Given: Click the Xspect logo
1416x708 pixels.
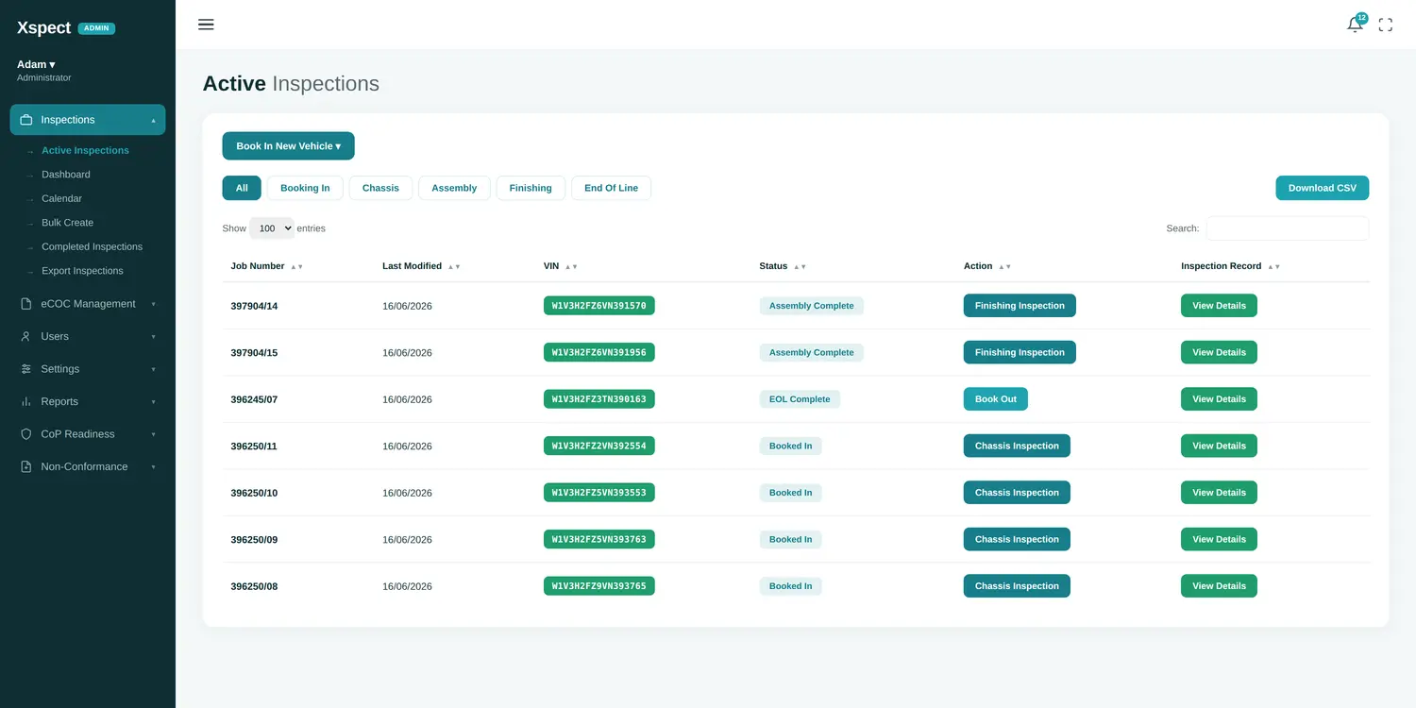Looking at the screenshot, I should point(43,27).
